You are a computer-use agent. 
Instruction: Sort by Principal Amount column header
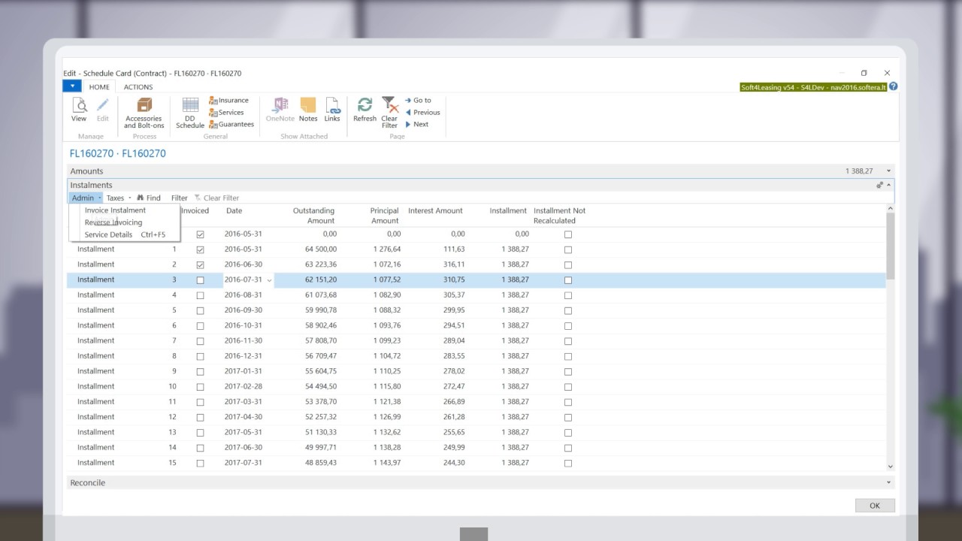(x=384, y=216)
